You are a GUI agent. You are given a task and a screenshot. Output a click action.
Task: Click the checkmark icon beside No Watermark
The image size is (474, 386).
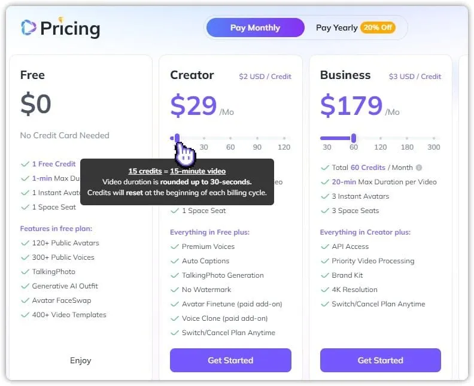coord(175,290)
